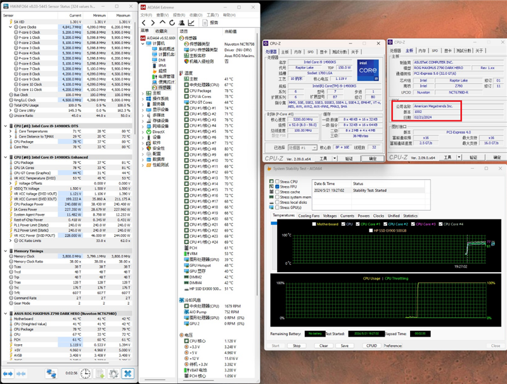Viewport: 507px width, 384px height.
Task: Uncheck the Stress FPU checkbox
Action: click(276, 187)
